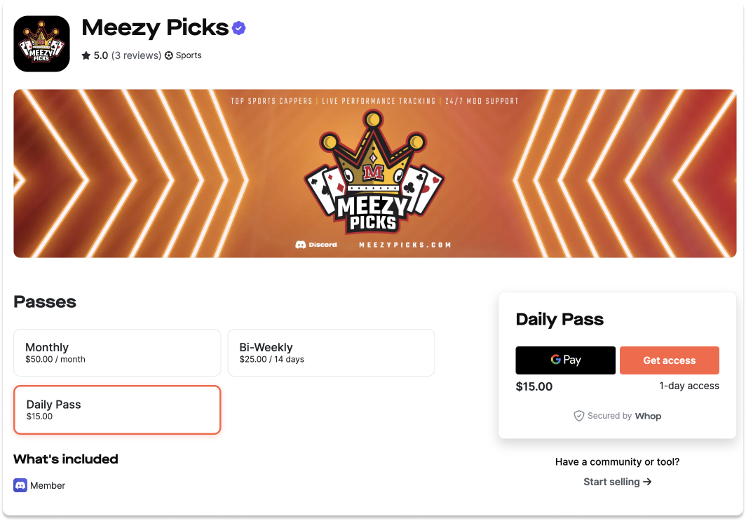
Task: Click meezypicks.com text on the banner
Action: [x=404, y=245]
